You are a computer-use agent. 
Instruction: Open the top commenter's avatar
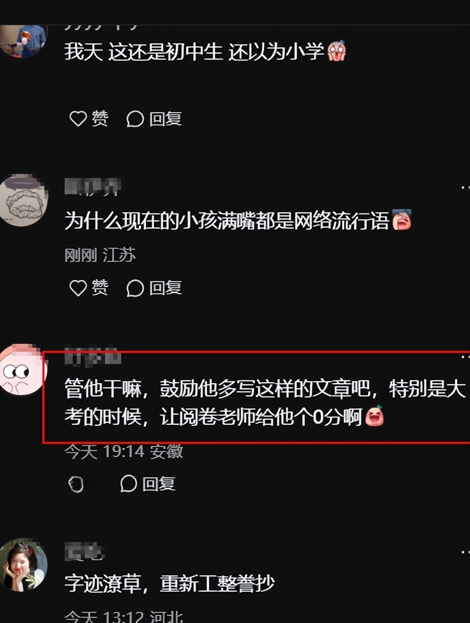(22, 39)
